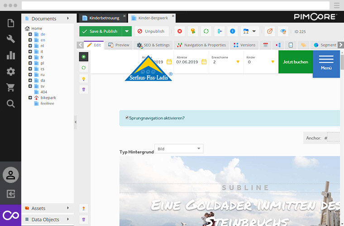Screen dimensions: 344x226
Task: Switch to the SEO & Settings tab
Action: pyautogui.click(x=153, y=45)
